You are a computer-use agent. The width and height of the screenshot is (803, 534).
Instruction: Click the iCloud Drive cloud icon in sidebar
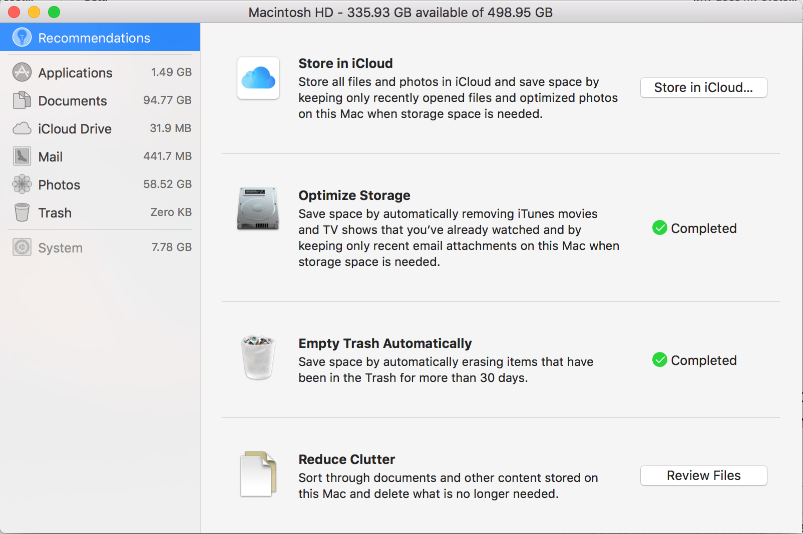(21, 128)
